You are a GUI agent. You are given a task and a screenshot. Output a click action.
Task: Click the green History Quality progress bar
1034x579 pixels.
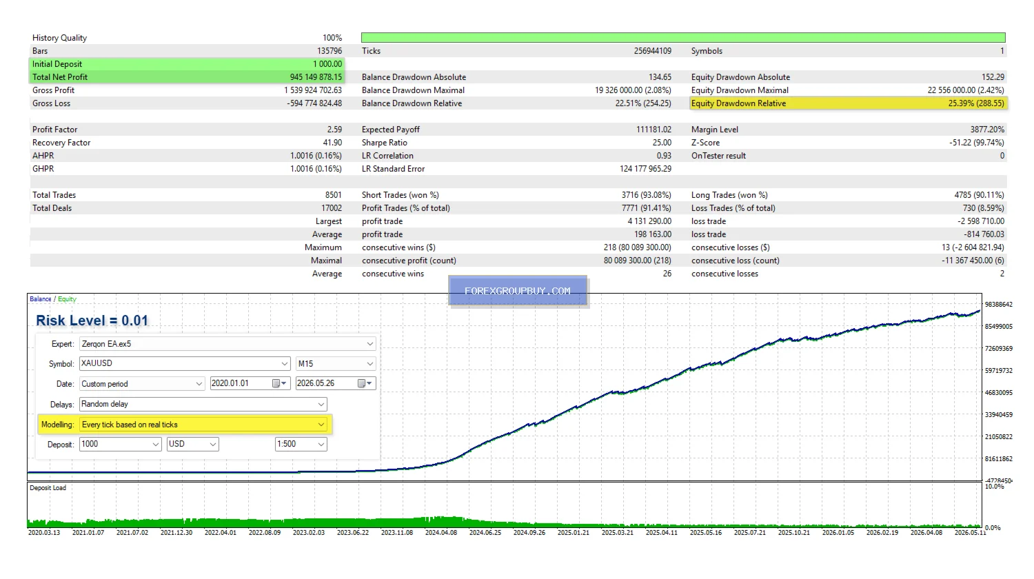click(x=683, y=37)
